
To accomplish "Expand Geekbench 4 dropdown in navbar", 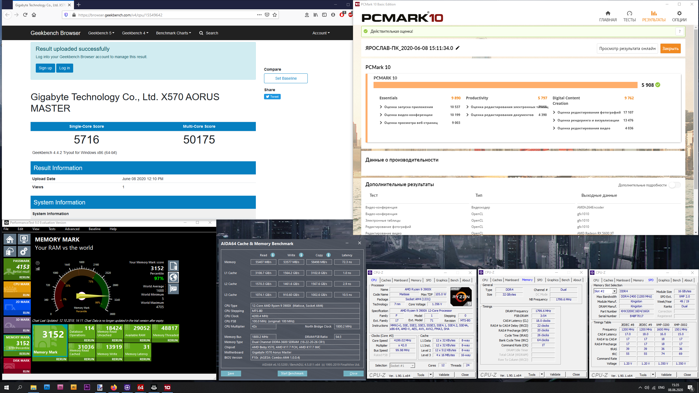I will click(x=135, y=33).
